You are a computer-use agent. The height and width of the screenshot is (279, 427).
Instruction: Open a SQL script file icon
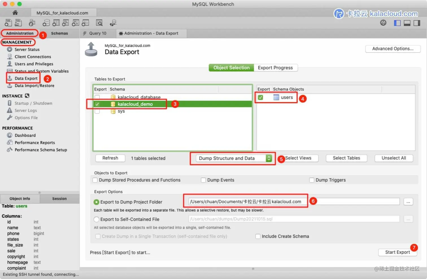pyautogui.click(x=18, y=23)
